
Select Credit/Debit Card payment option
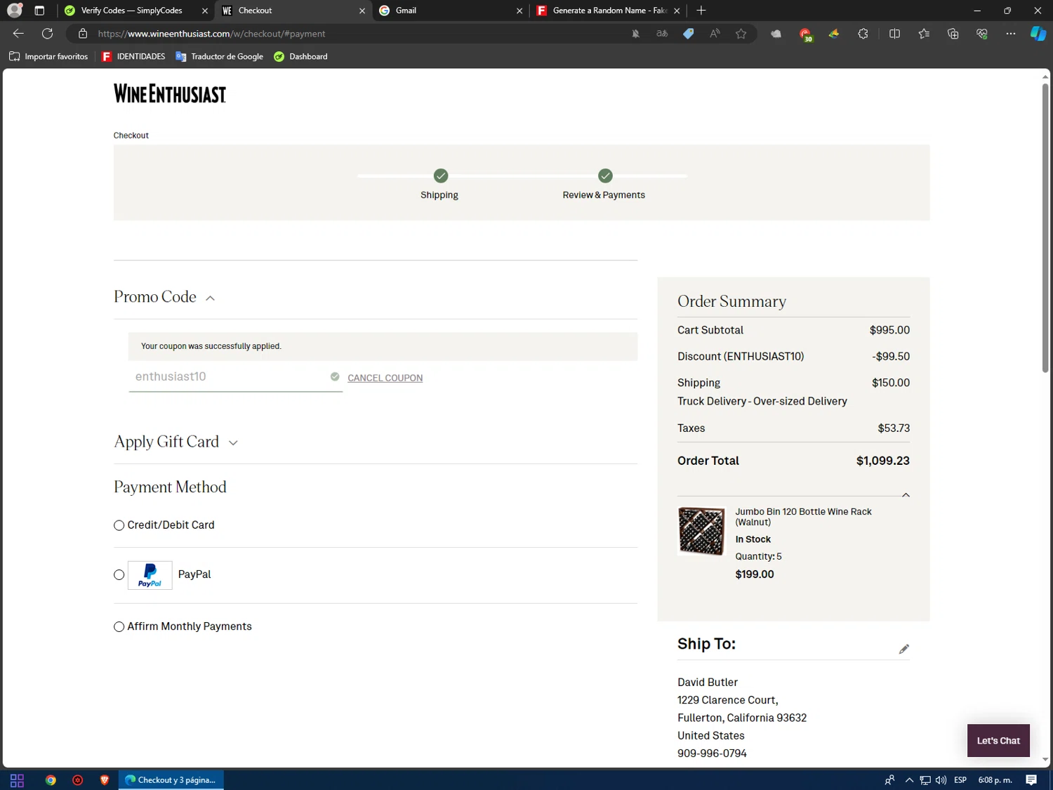[x=119, y=525]
